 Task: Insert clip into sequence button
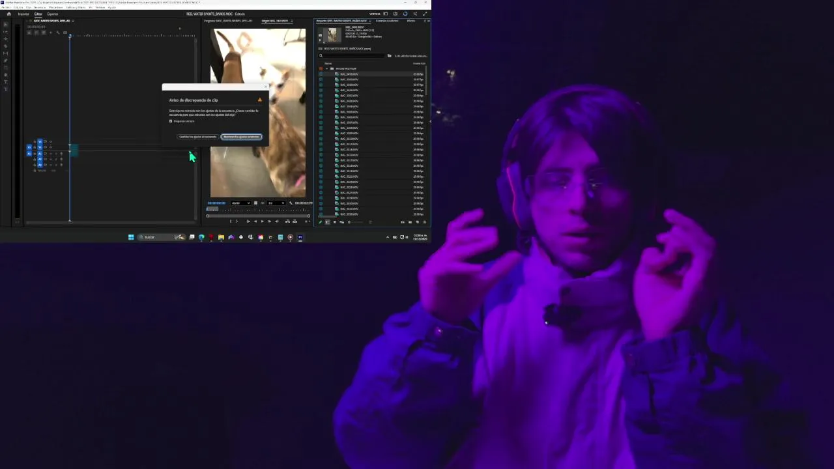[287, 221]
